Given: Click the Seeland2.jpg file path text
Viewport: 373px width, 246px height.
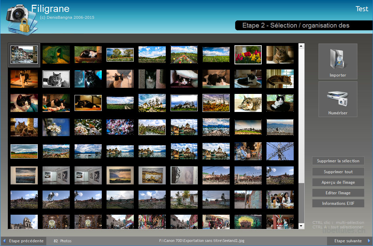Looking at the screenshot, I should coord(202,241).
